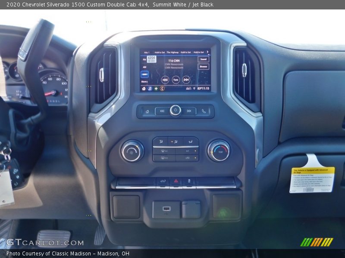Adjust the left center air vent tab
Image resolution: width=345 pixels, height=258 pixels.
[x=101, y=75]
